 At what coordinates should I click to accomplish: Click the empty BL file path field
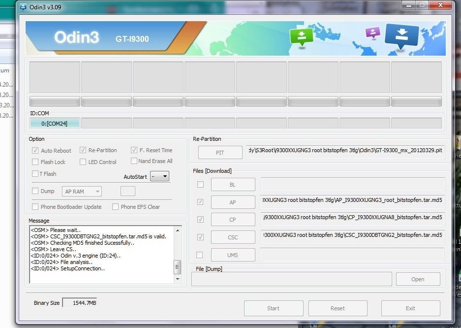click(352, 185)
